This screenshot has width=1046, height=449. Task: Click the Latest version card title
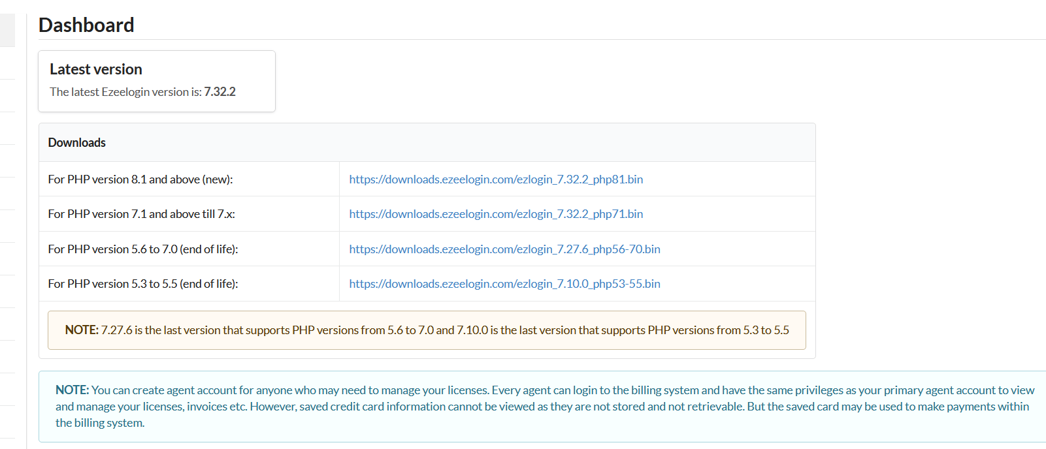pos(96,69)
